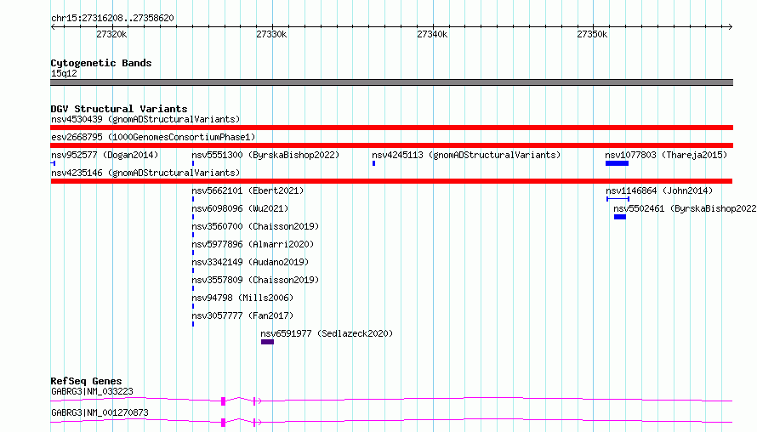Select the red bar under esv2668795
The image size is (757, 432).
coord(391,145)
